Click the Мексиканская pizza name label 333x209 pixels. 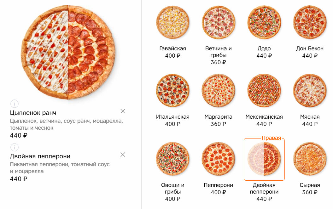[x=264, y=117]
